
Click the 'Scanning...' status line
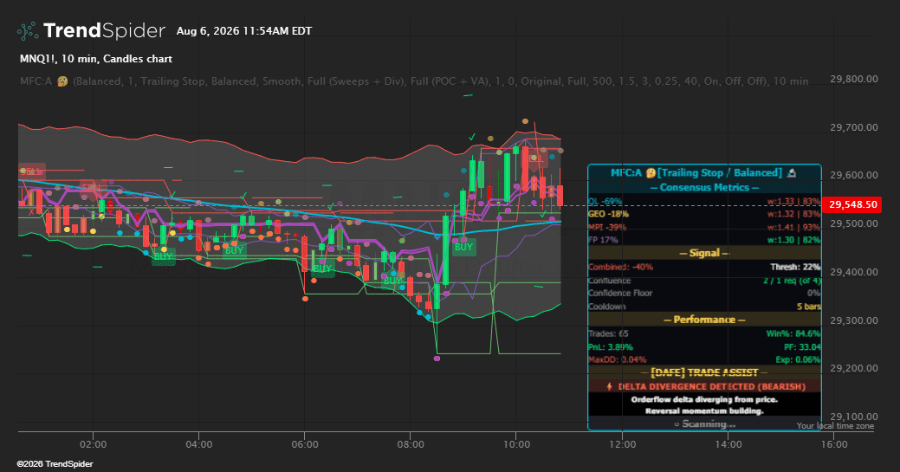704,424
